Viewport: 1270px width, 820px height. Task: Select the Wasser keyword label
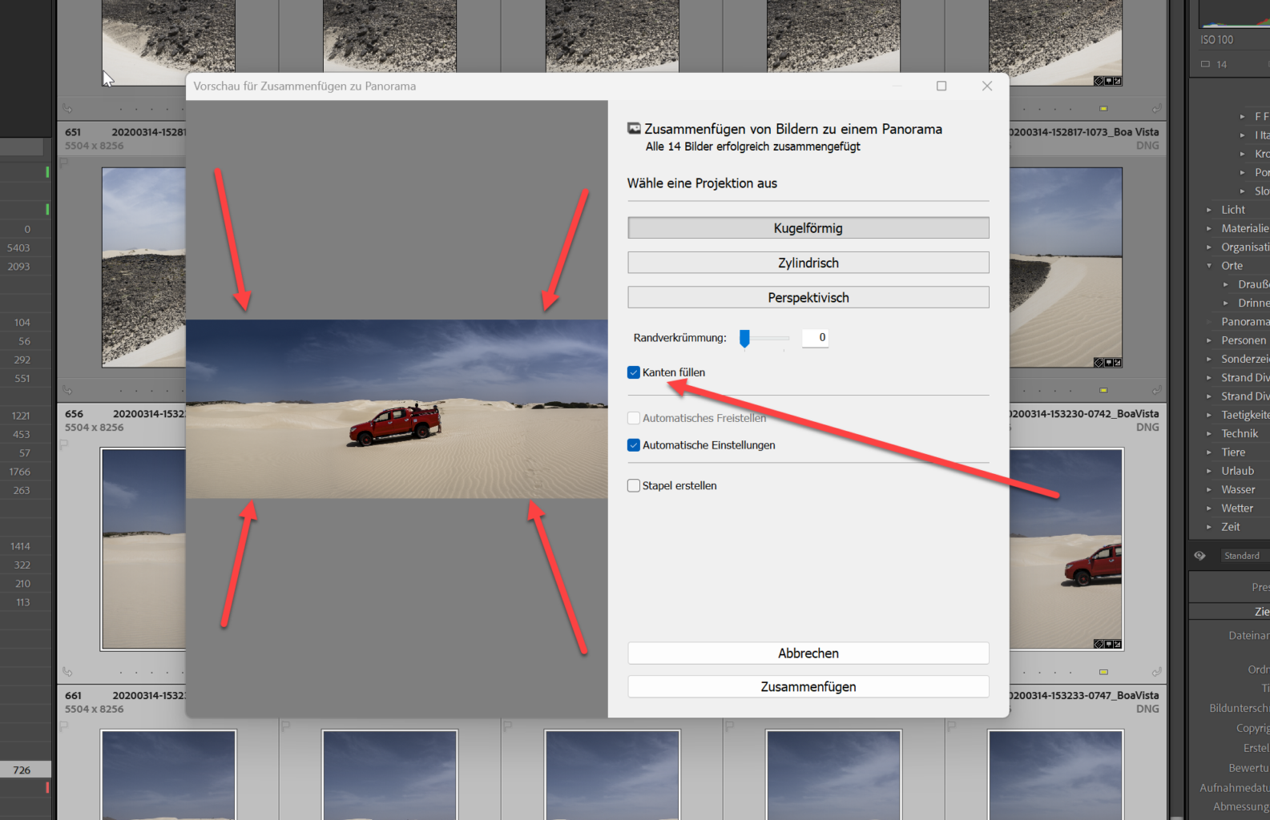point(1238,489)
